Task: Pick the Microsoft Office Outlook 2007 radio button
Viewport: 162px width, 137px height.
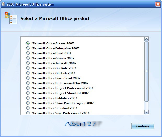Action: click(x=28, y=73)
